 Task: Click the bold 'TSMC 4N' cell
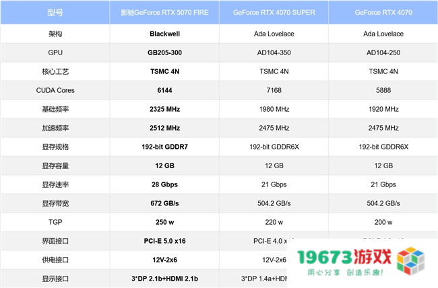click(164, 71)
